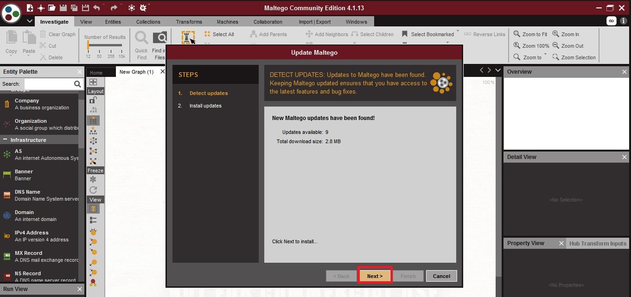This screenshot has width=631, height=297.
Task: Close the Entity Palette panel
Action: [x=79, y=72]
